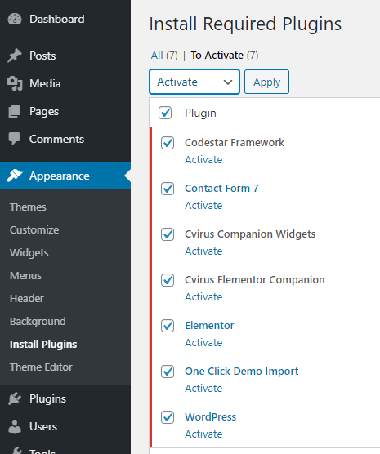
Task: Uncheck the One Click Demo Import checkbox
Action: (x=168, y=372)
